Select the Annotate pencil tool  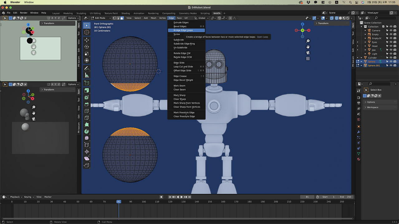click(x=87, y=68)
